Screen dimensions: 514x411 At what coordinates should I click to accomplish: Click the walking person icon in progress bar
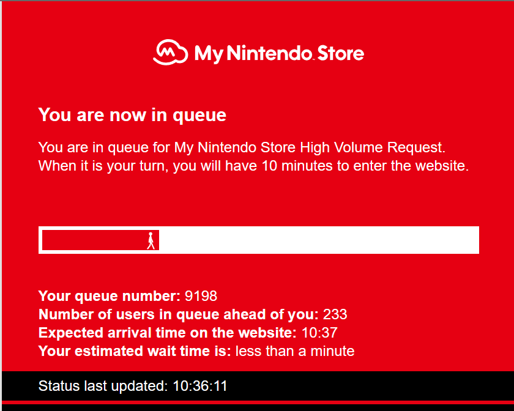click(151, 240)
